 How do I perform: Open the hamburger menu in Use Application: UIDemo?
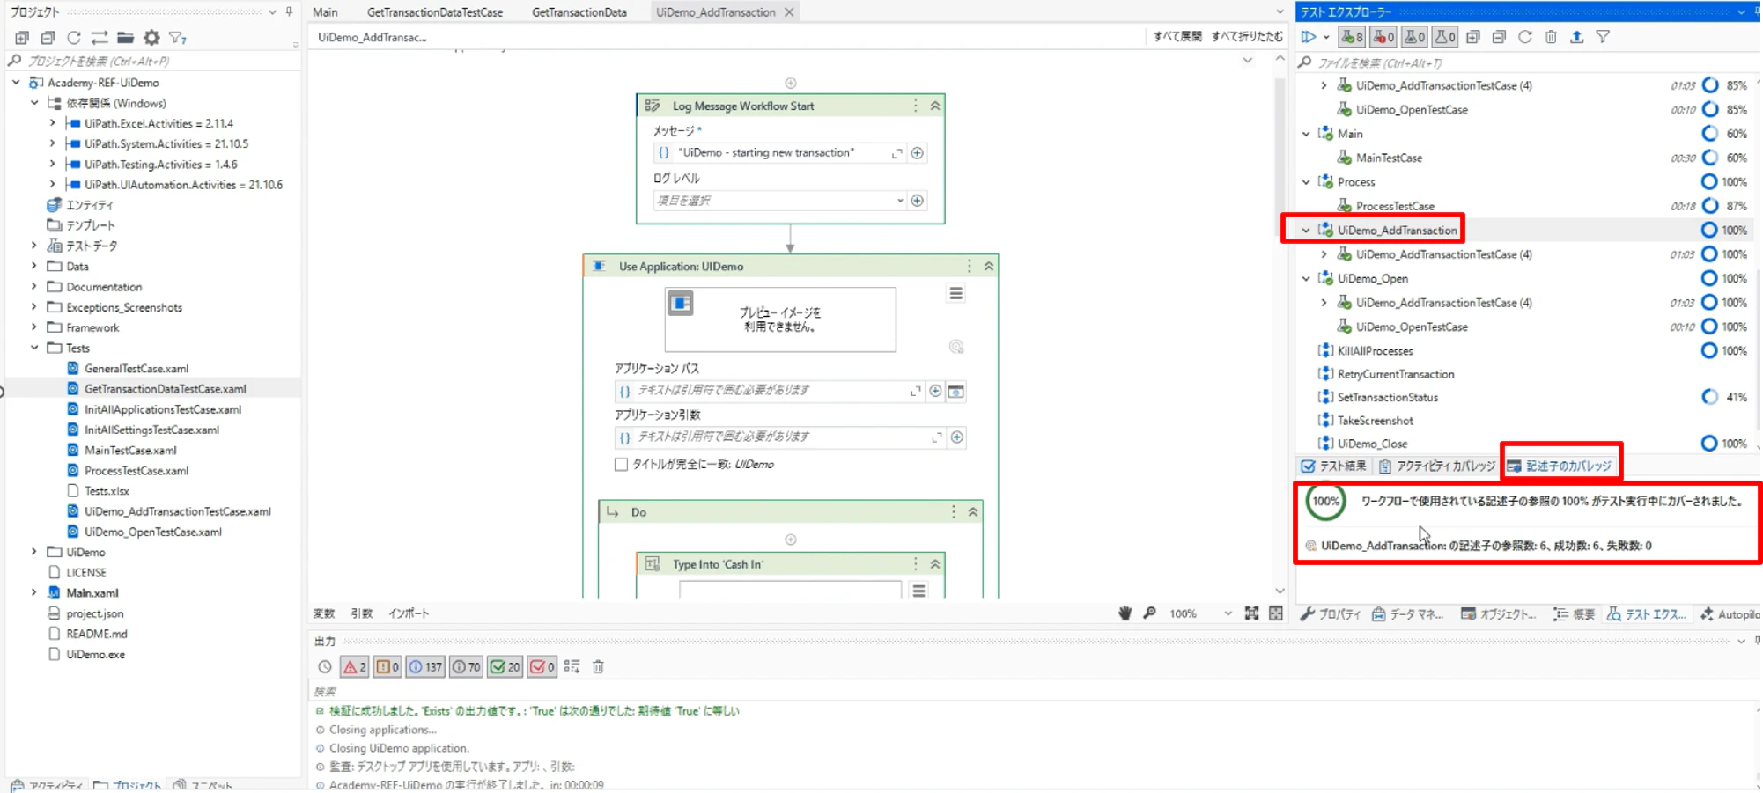click(955, 294)
